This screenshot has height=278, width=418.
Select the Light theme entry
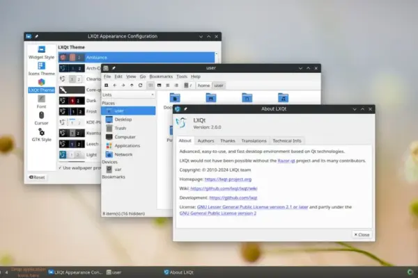pos(80,154)
